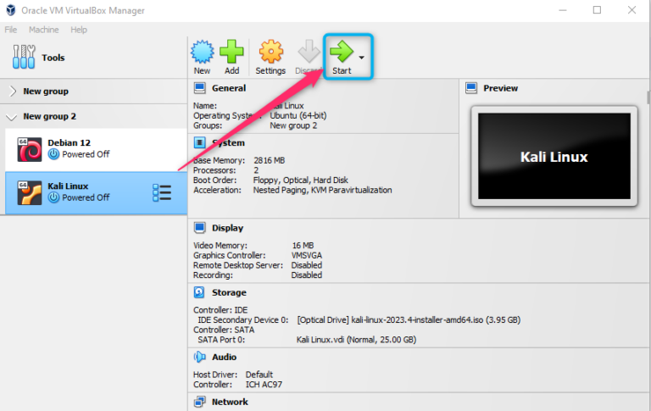Collapse the New group 2 chevron
Viewport: 651px width, 411px height.
pyautogui.click(x=12, y=117)
